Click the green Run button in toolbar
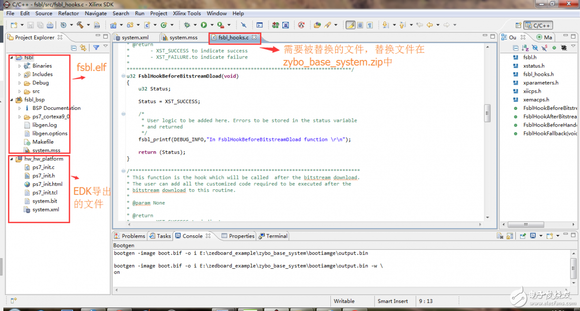The image size is (580, 311). tap(203, 25)
